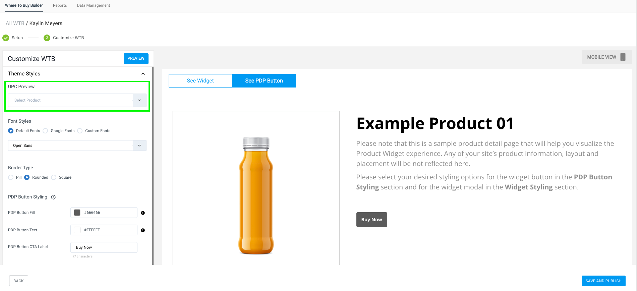Click the mobile phone icon in Mobile View
The width and height of the screenshot is (637, 291).
click(x=623, y=57)
